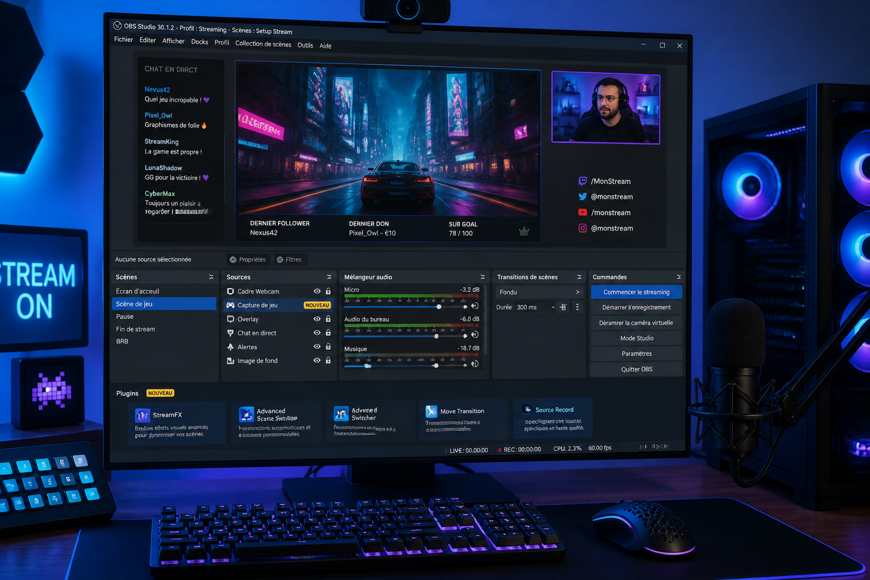
Task: Click the Image de fond source icon
Action: (x=231, y=361)
